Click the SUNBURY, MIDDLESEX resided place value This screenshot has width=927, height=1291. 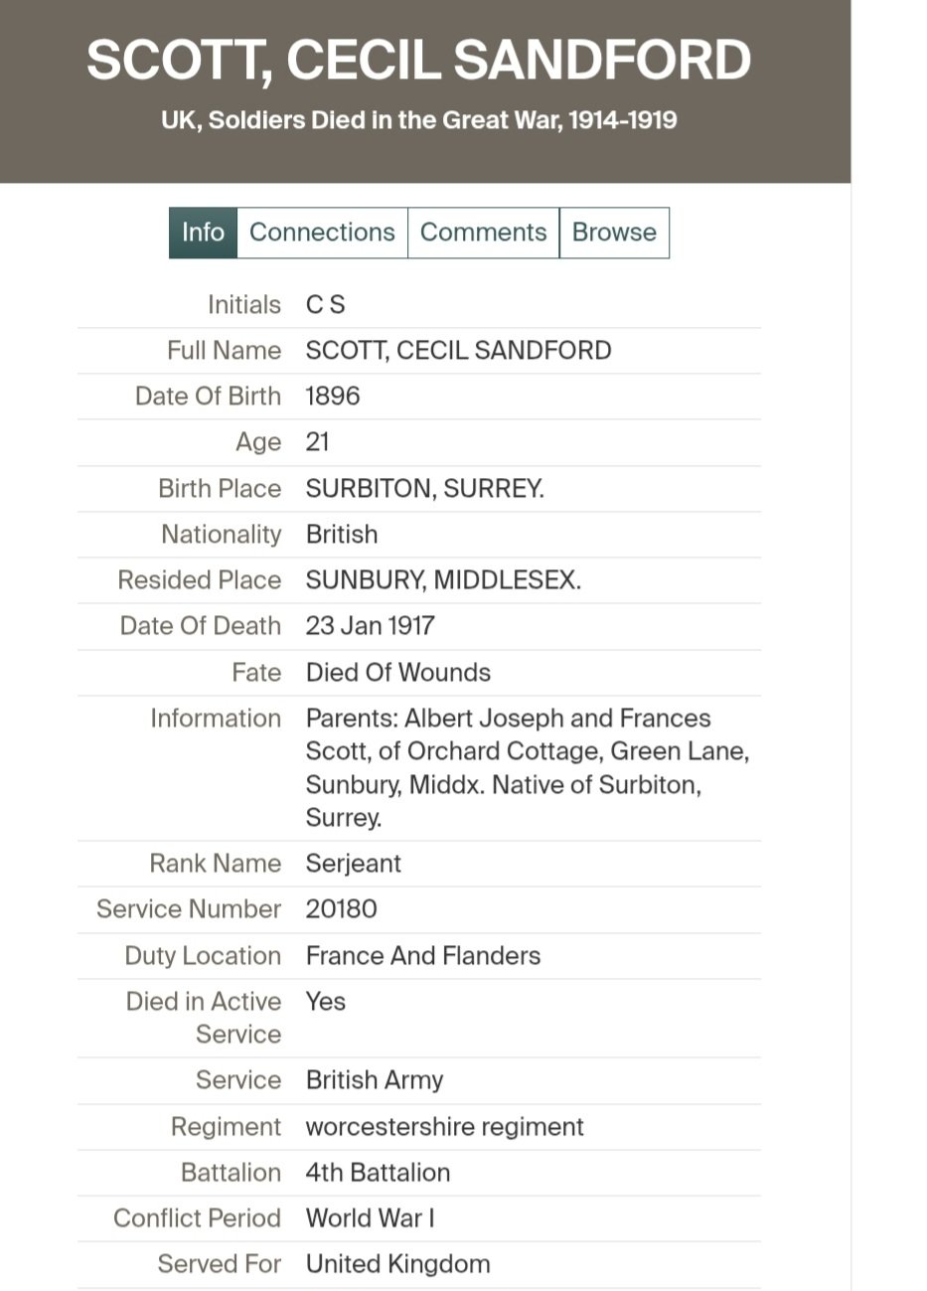[x=442, y=579]
